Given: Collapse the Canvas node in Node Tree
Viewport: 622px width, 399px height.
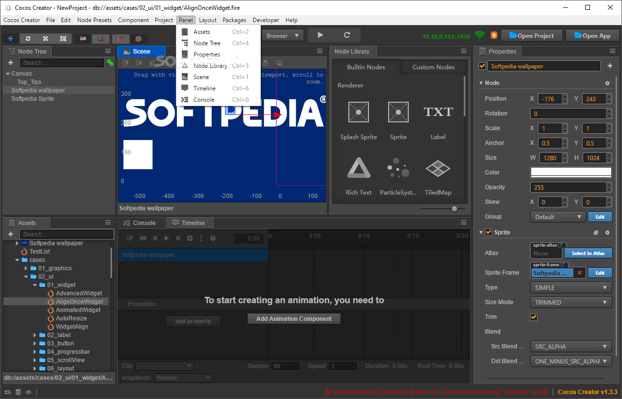Looking at the screenshot, I should click(8, 74).
